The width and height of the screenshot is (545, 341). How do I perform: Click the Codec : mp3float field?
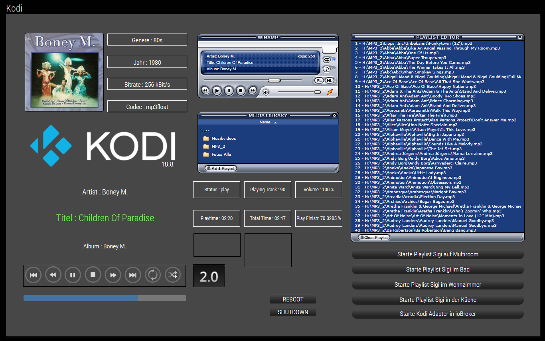point(147,107)
